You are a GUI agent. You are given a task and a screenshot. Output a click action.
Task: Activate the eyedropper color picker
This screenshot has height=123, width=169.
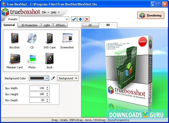tap(53, 78)
